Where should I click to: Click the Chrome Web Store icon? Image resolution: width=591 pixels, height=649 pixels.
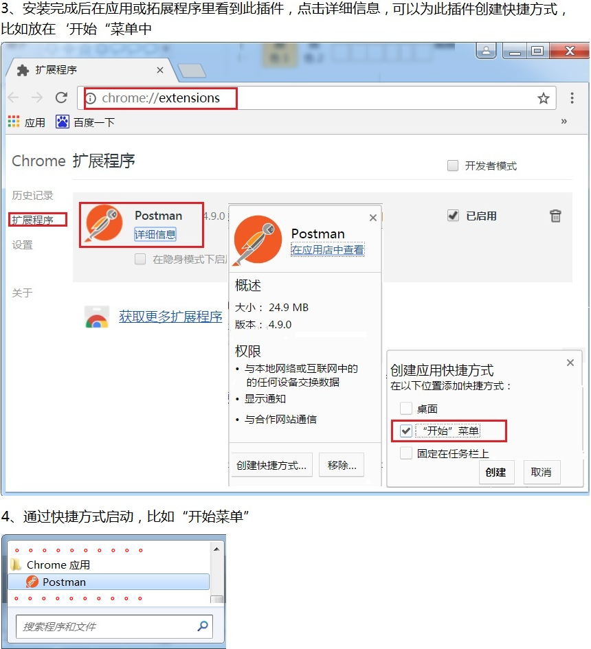[x=97, y=317]
